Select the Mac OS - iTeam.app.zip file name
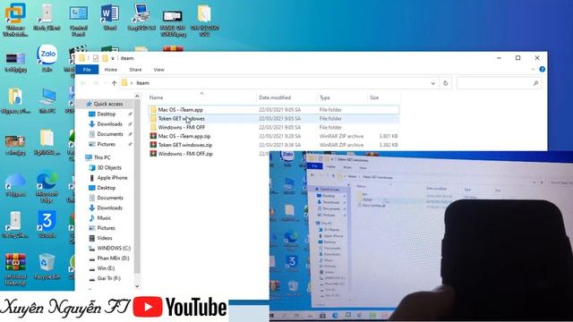Viewport: 573px width, 322px height. 184,136
